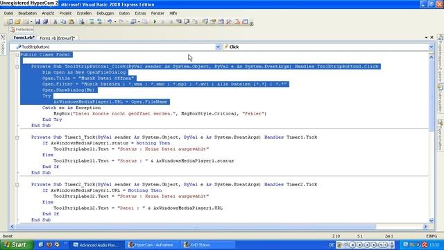
Task: Open the Toolbox side tab
Action: pos(3,44)
